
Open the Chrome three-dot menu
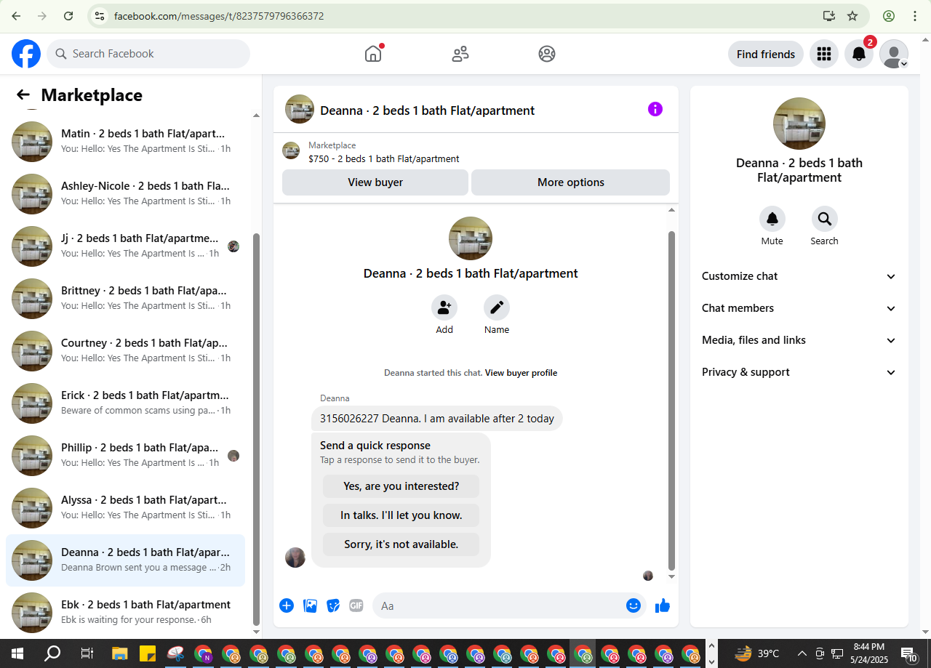[914, 16]
